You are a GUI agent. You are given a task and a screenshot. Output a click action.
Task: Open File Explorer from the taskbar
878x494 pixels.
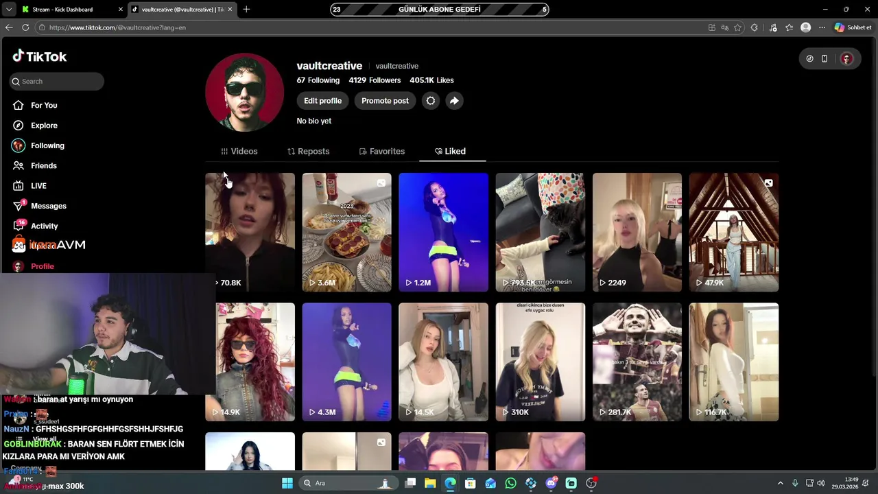point(430,483)
